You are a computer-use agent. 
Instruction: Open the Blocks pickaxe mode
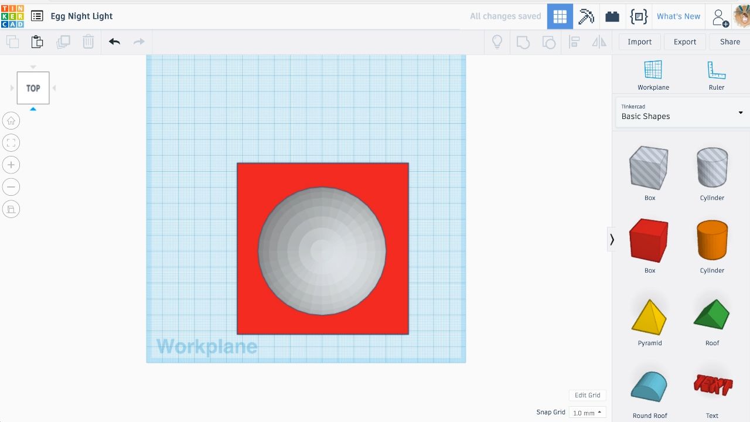[x=586, y=16]
